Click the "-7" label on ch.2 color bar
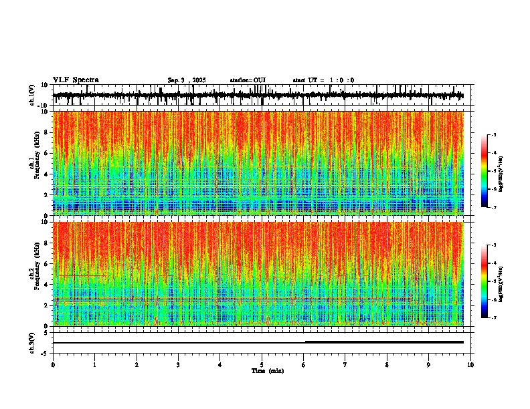 [x=493, y=317]
